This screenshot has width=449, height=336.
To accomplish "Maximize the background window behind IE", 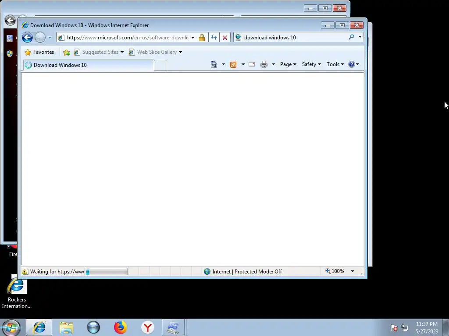I will tap(325, 8).
